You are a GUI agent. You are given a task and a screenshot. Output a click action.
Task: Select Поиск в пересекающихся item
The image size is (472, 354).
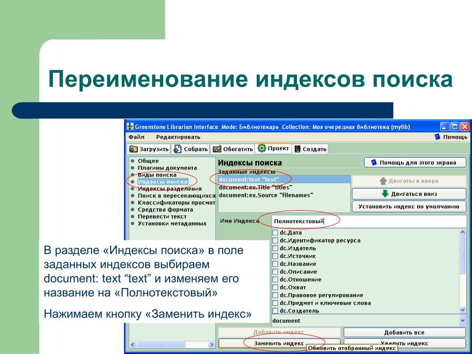[177, 195]
